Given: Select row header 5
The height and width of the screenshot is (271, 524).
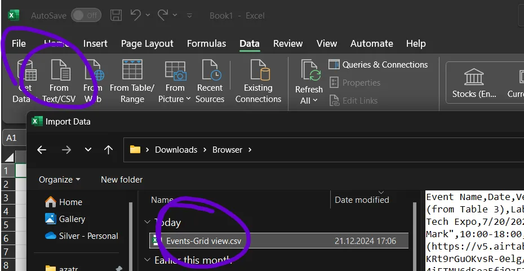Looking at the screenshot, I should click(7, 225).
